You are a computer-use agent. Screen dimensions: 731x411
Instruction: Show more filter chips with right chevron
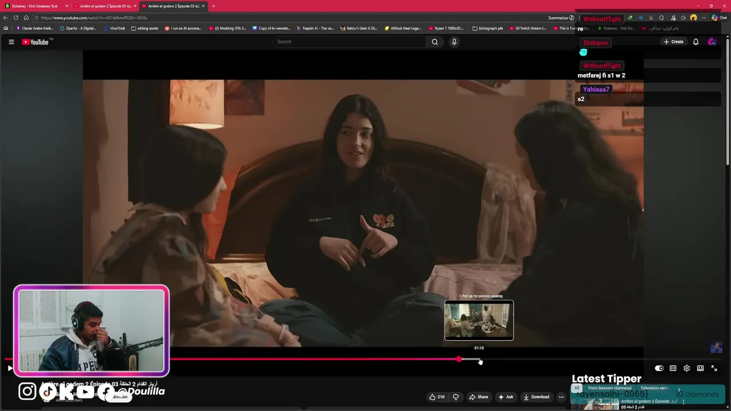[679, 391]
